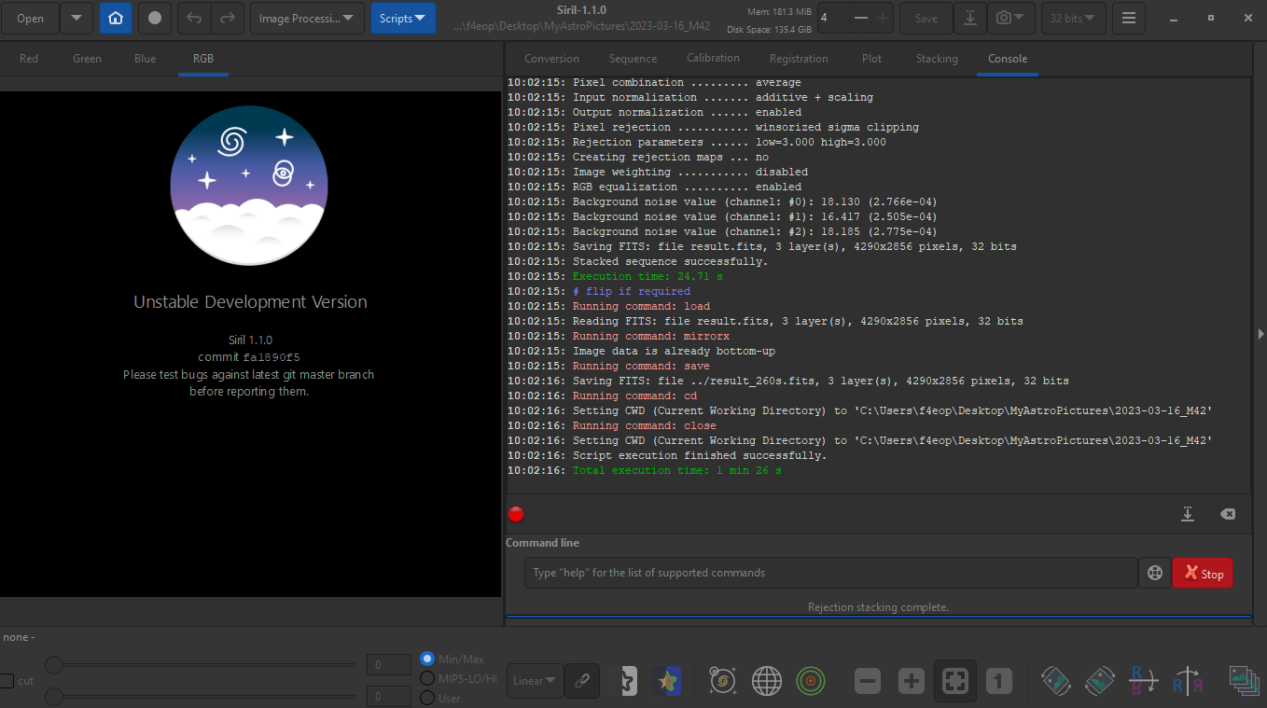This screenshot has width=1267, height=708.
Task: Switch to the Stacking tab
Action: tap(936, 59)
